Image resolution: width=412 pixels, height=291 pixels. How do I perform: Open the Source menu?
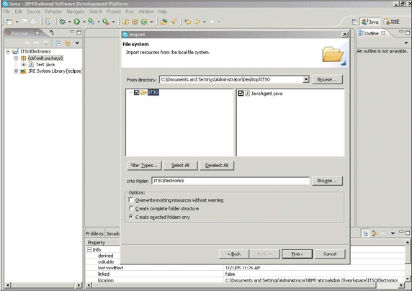tap(34, 12)
